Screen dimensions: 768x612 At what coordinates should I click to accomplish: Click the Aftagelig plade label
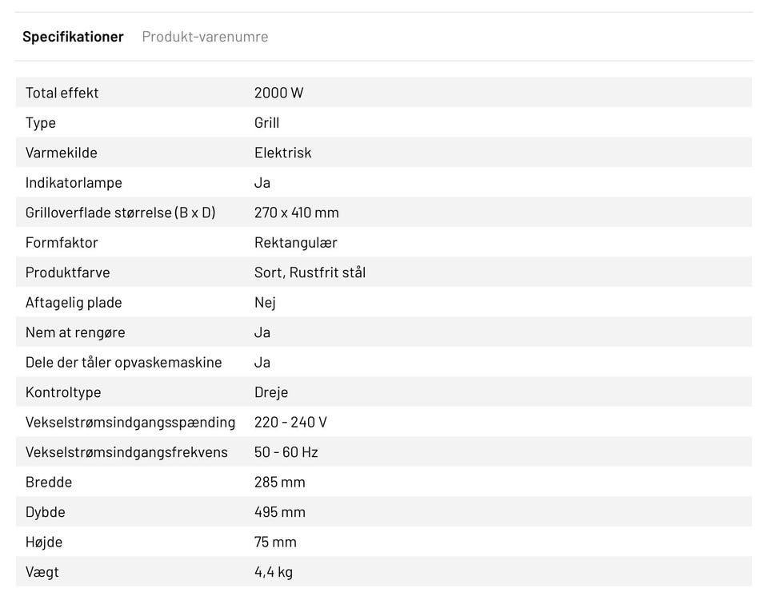tap(74, 303)
